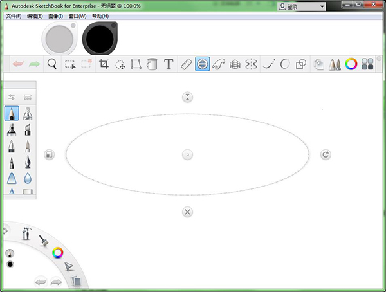
Task: Toggle the Perspective grid tool
Action: 235,64
